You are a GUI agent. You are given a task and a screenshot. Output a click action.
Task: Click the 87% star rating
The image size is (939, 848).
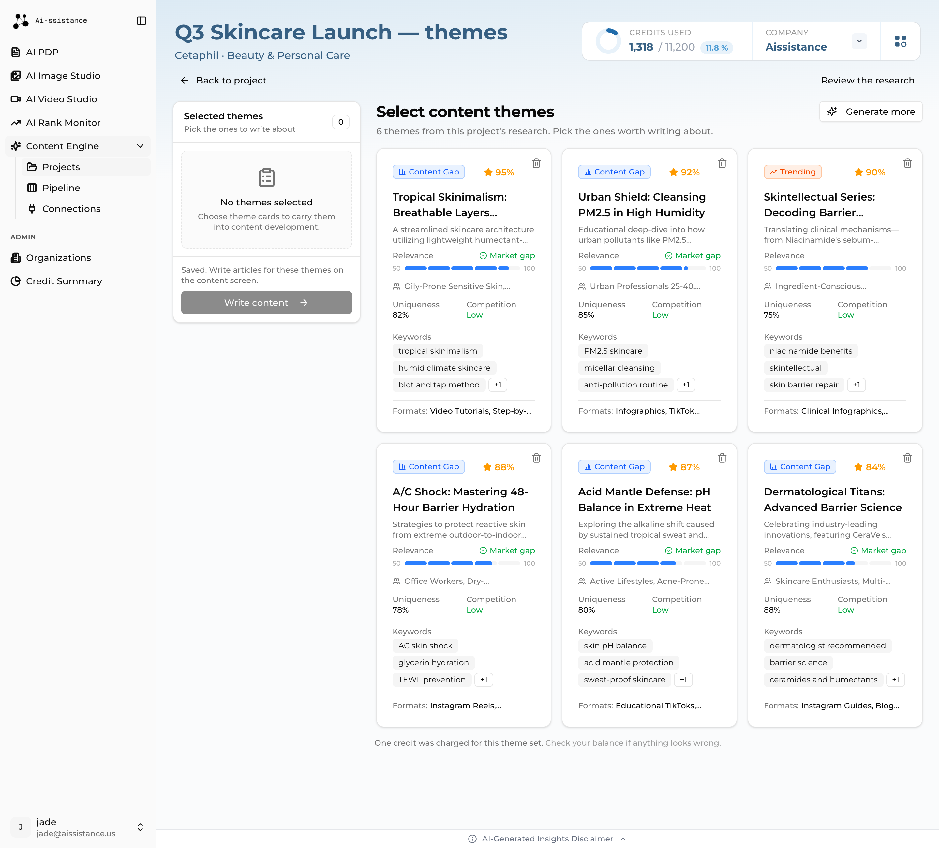tap(684, 467)
